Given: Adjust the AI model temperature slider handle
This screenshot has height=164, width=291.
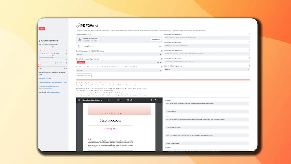Looking at the screenshot, I should click(39, 66).
